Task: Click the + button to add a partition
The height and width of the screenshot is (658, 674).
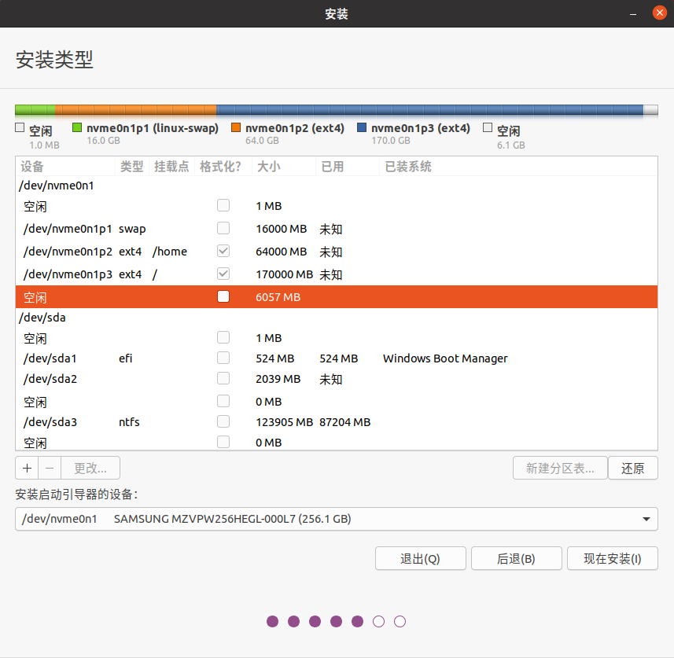Action: tap(26, 468)
